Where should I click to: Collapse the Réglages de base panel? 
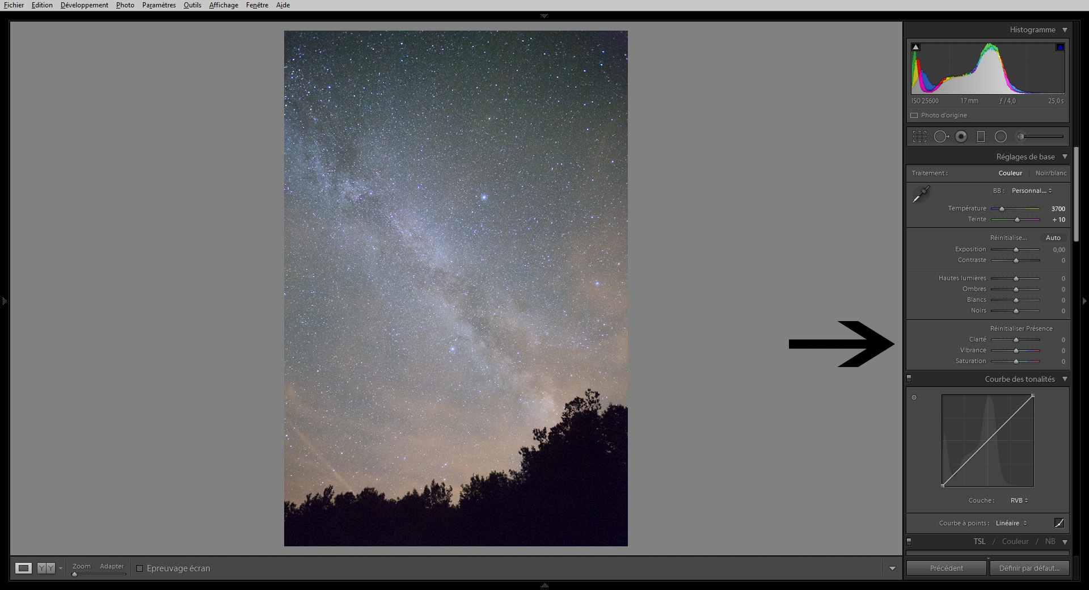pos(1065,157)
